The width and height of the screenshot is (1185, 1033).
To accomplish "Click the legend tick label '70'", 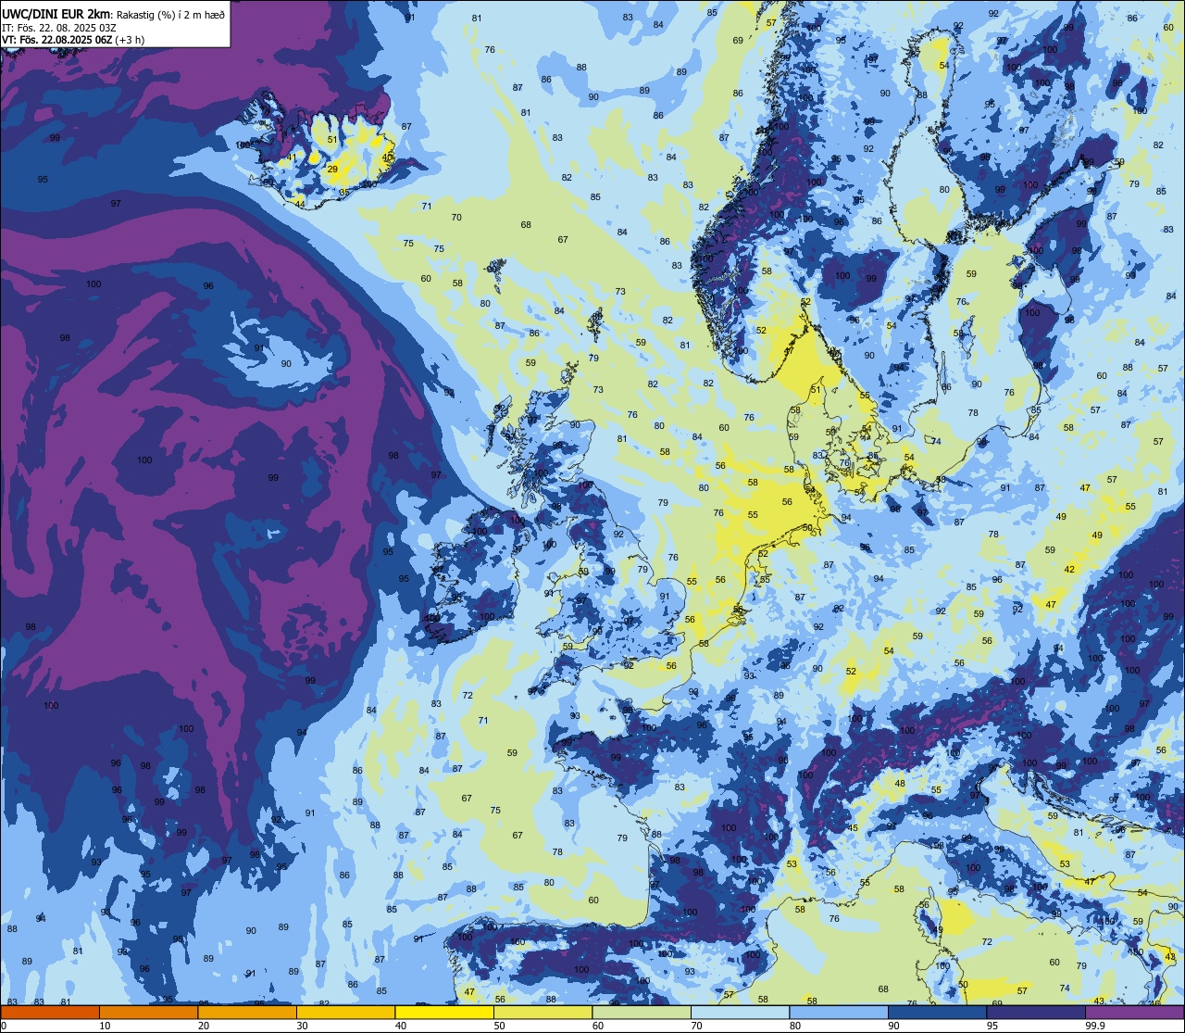I will click(x=696, y=1026).
